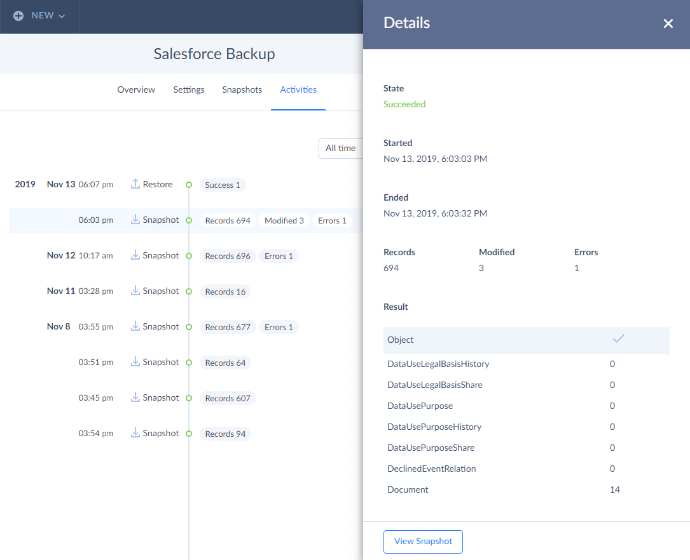The width and height of the screenshot is (690, 560).
Task: Click the Records 607 badge
Action: (228, 398)
